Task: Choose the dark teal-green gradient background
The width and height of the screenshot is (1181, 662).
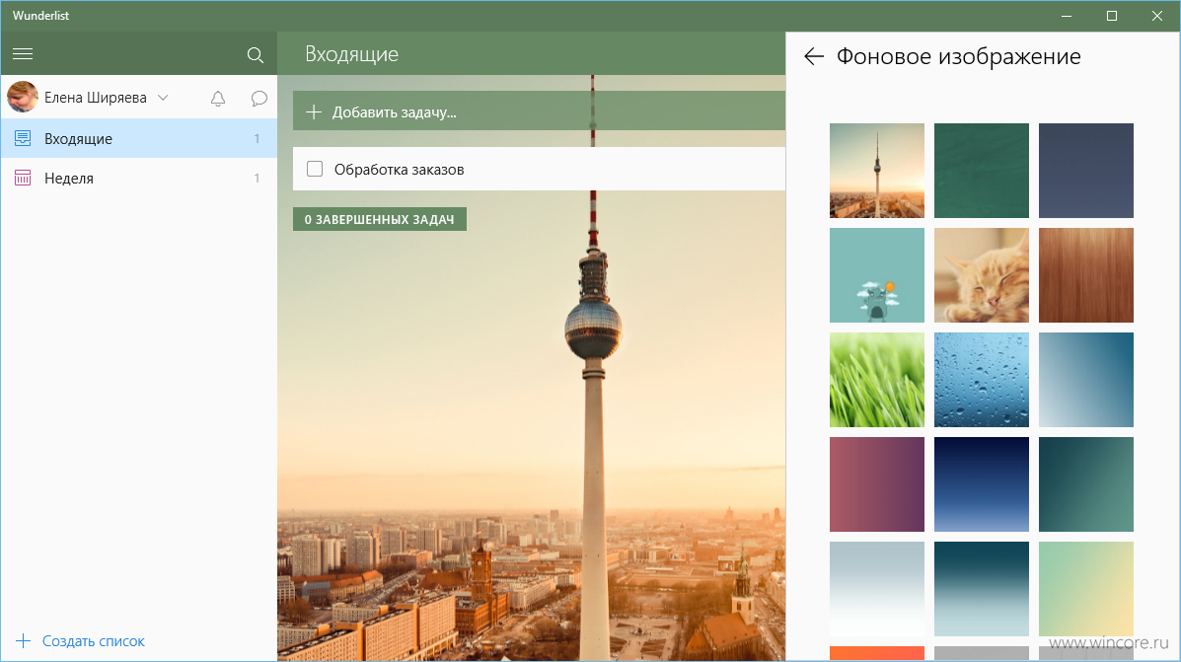Action: 1086,484
